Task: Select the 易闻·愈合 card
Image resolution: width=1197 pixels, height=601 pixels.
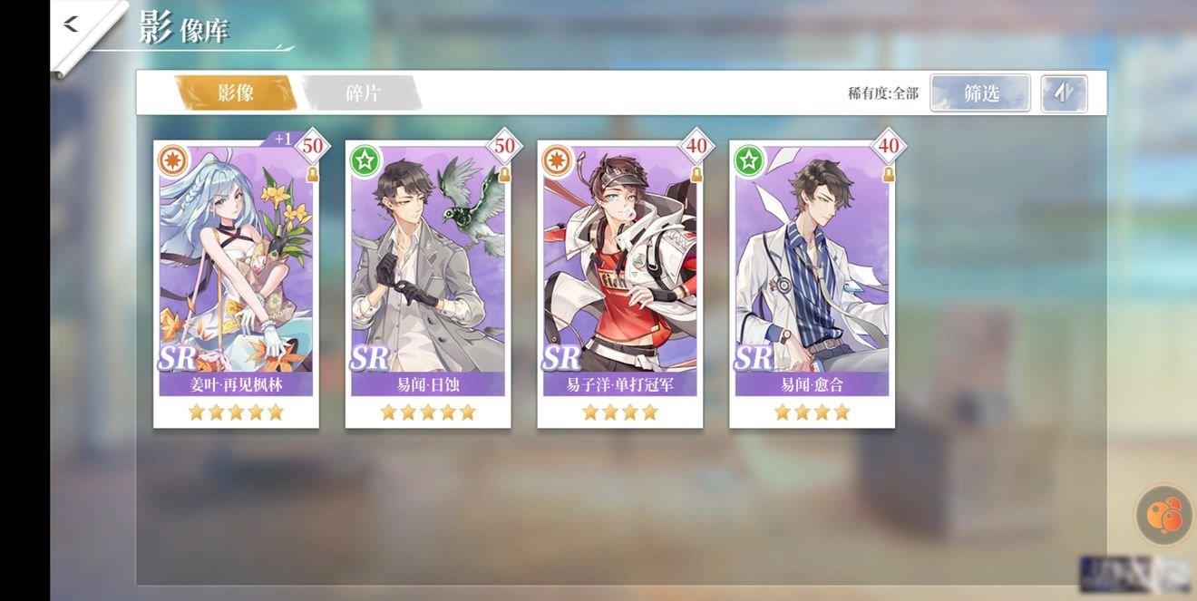Action: click(813, 283)
